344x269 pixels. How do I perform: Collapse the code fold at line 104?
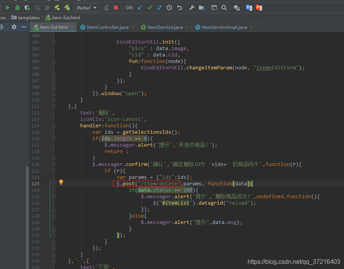(54, 61)
